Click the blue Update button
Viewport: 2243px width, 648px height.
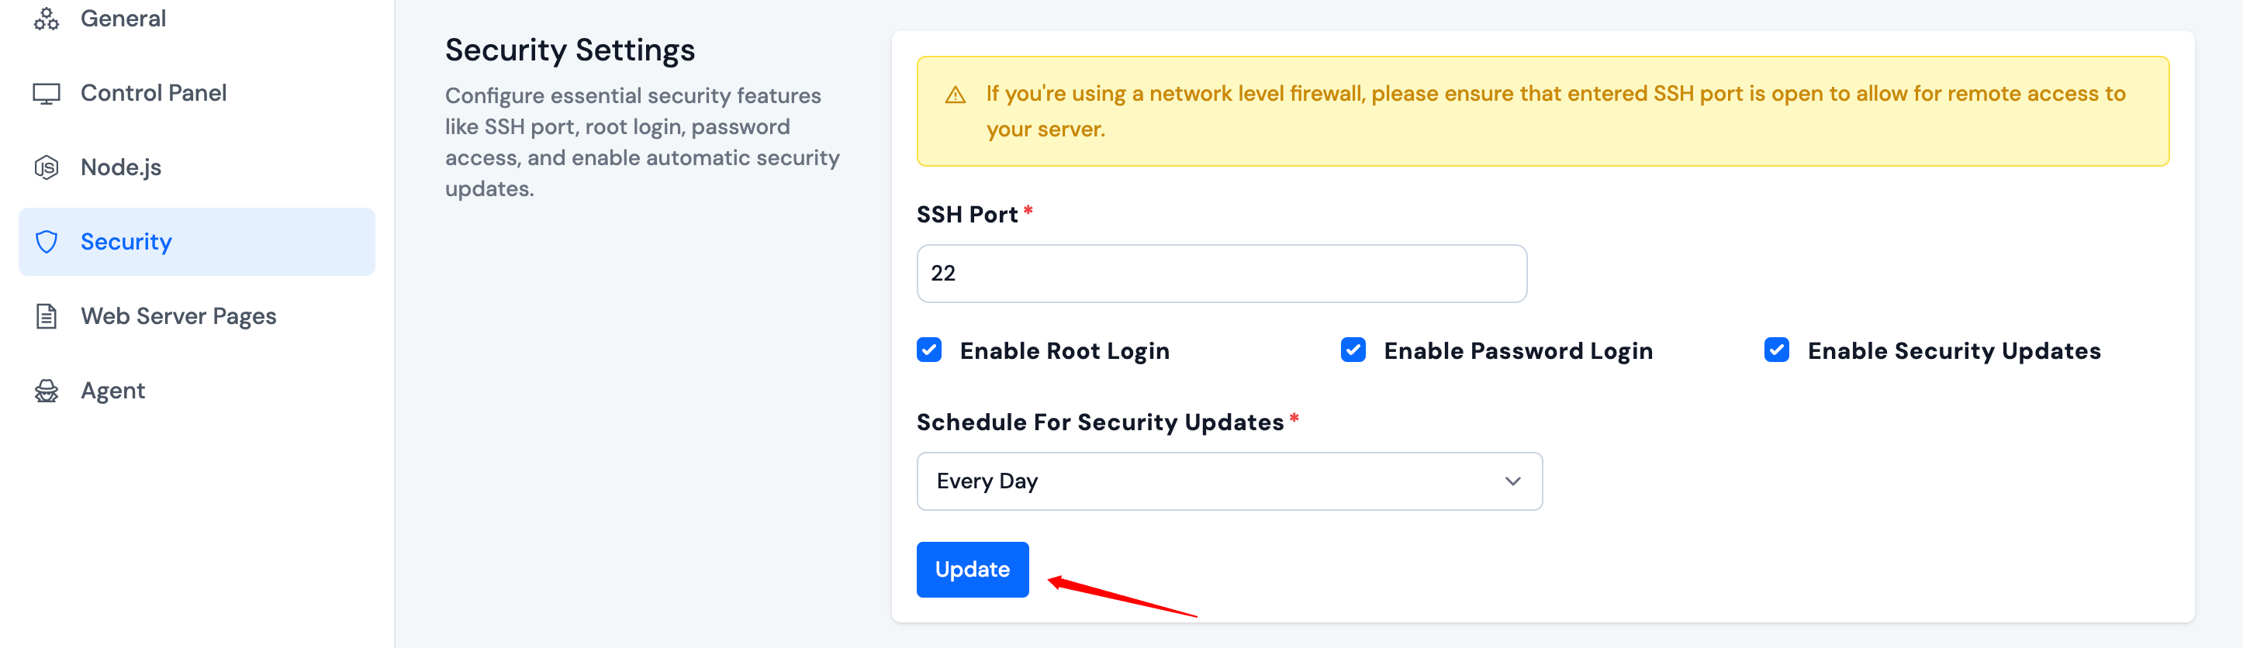(973, 570)
